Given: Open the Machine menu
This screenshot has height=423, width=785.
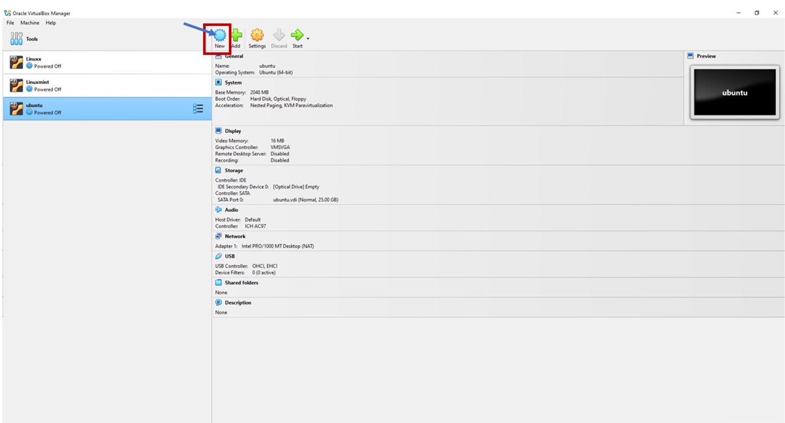Looking at the screenshot, I should [30, 23].
